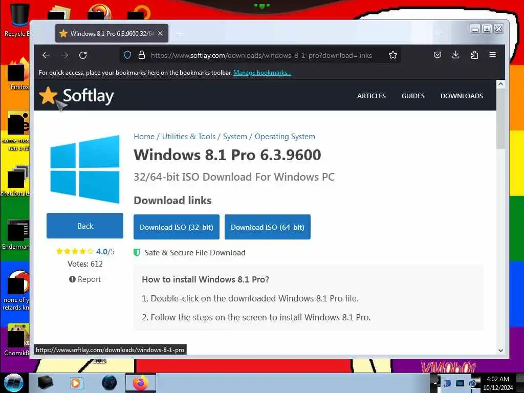Click the vertical scrollbar thumb
Image resolution: width=524 pixels, height=393 pixels.
[500, 119]
